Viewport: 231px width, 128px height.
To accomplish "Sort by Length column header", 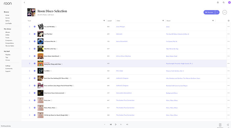I will coord(109,21).
